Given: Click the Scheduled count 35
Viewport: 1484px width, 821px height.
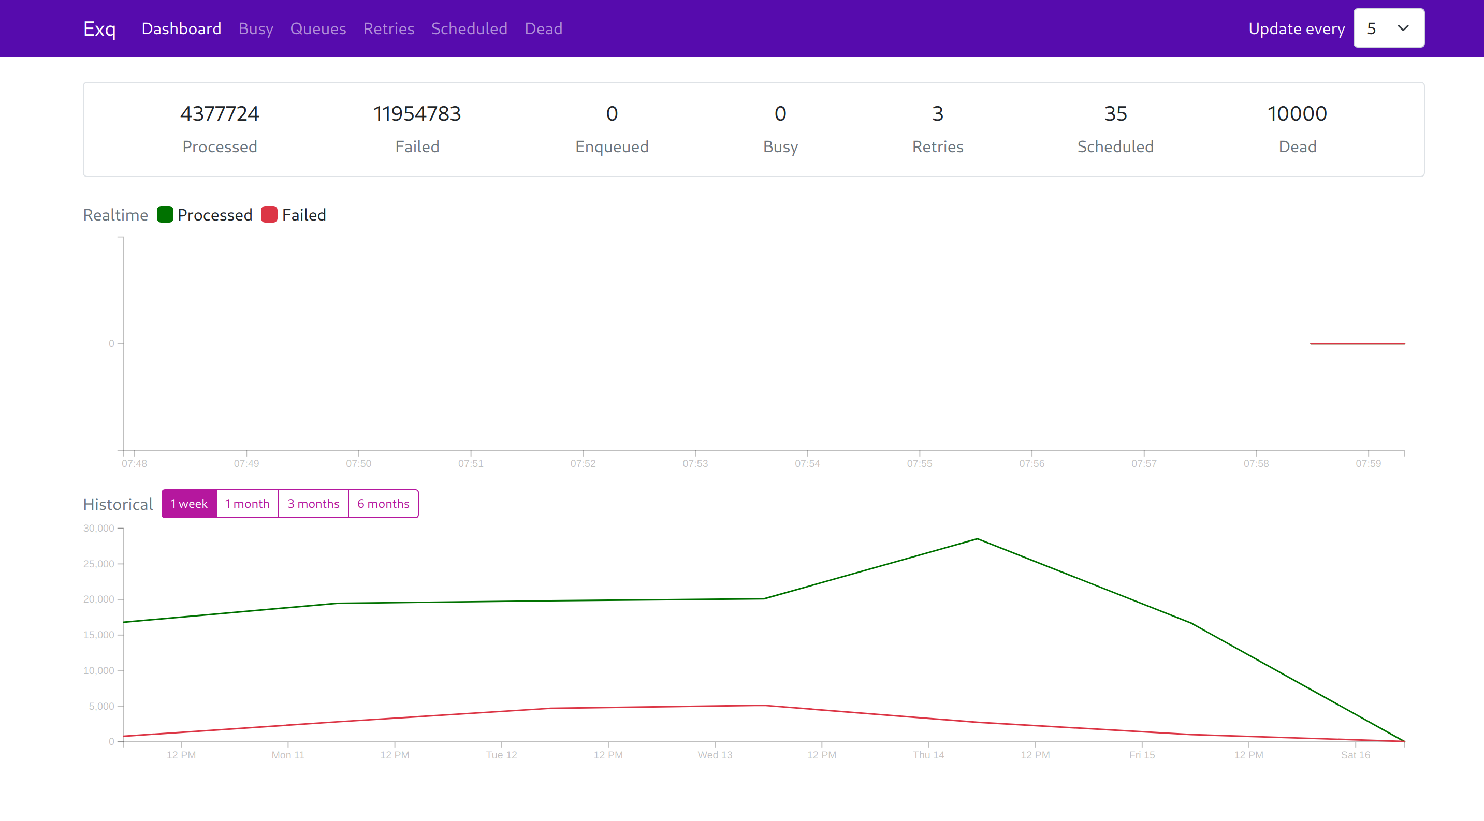Looking at the screenshot, I should pos(1115,114).
